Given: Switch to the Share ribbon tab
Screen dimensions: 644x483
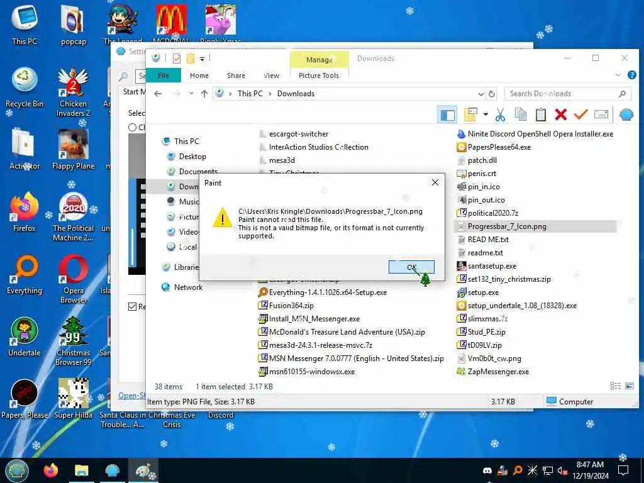Looking at the screenshot, I should 236,75.
